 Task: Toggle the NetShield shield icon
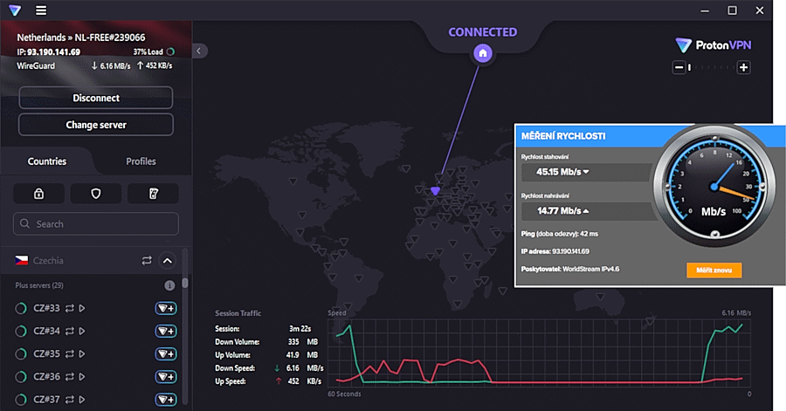[x=96, y=194]
